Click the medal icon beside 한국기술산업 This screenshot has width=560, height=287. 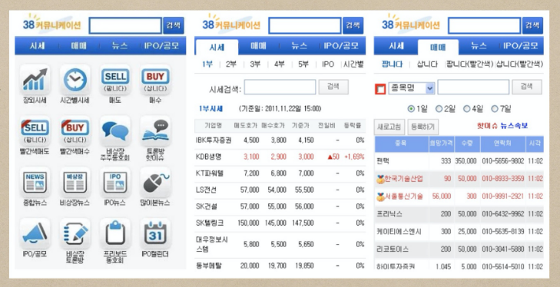380,180
